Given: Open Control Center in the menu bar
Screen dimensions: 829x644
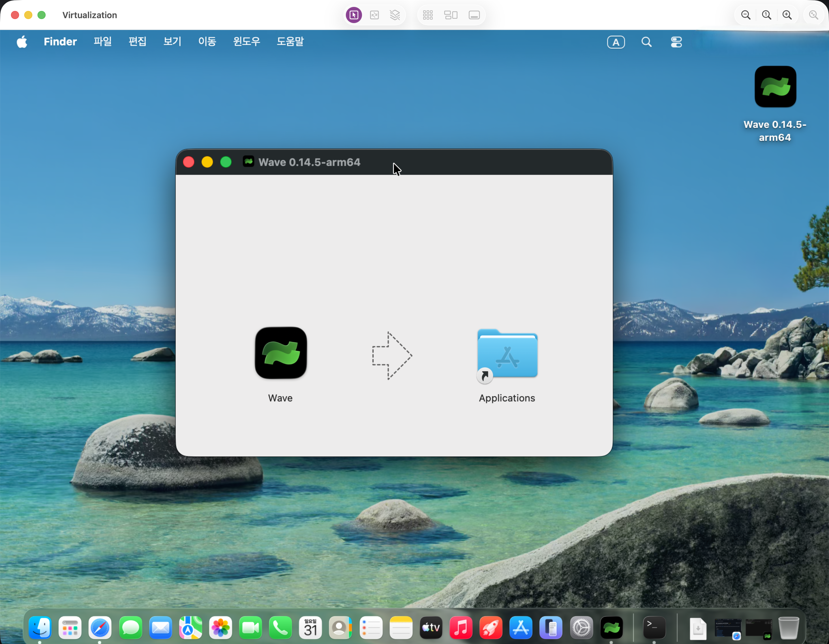Looking at the screenshot, I should [x=676, y=42].
